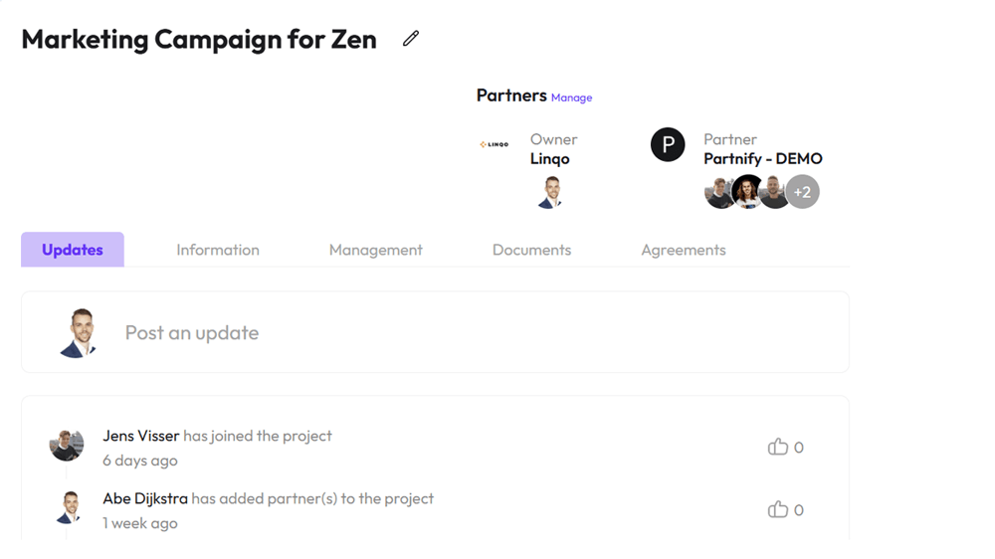Switch to the Information tab
995x559 pixels.
pos(218,250)
